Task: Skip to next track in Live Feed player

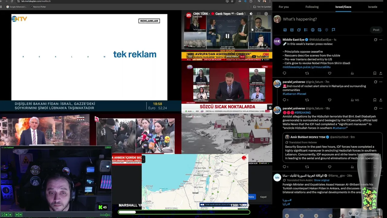Action: [21, 215]
